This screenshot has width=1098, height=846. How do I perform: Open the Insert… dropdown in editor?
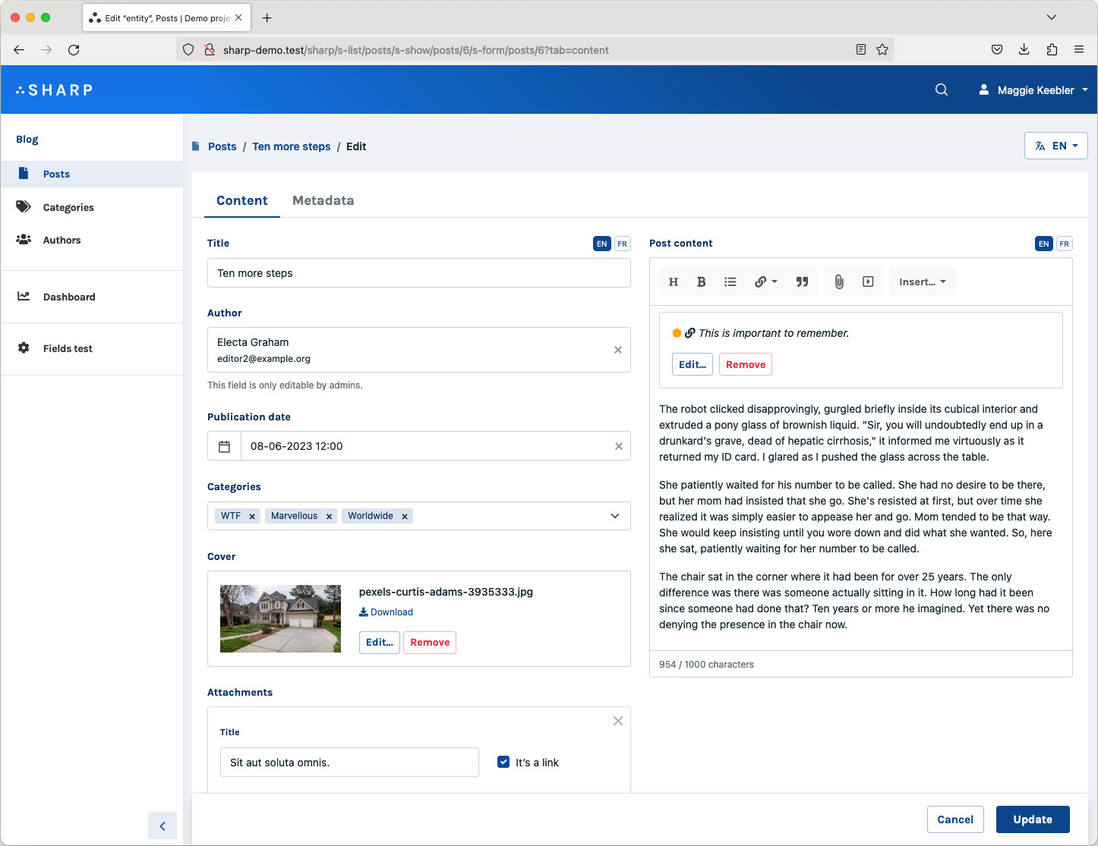922,281
